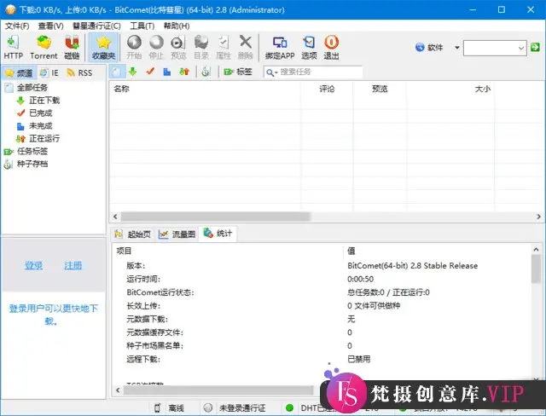The height and width of the screenshot is (416, 546).
Task: Click the Start (开始) toolbar icon
Action: click(x=134, y=47)
